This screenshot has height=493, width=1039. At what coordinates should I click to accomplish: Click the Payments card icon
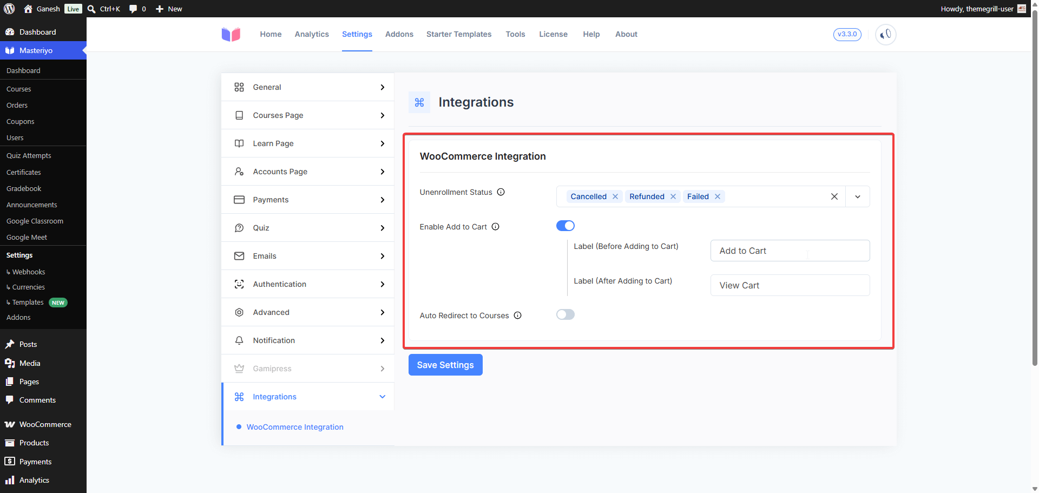tap(239, 200)
